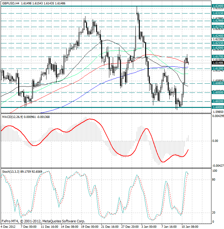
Task: Click the 1.60800 price level label
Action: (218, 83)
